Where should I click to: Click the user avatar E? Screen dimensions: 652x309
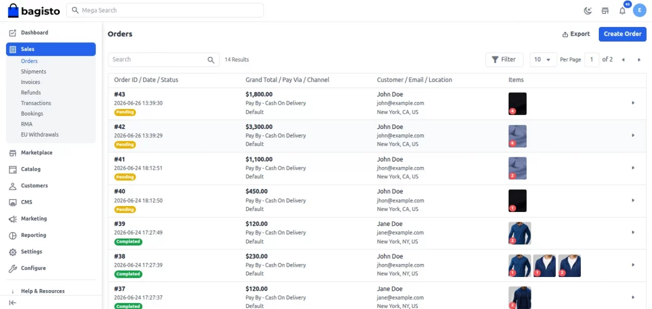click(x=640, y=10)
